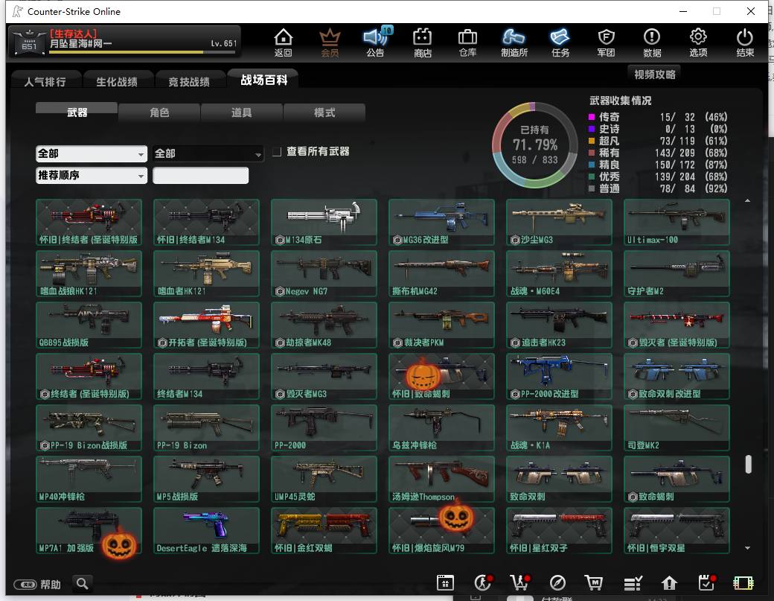Image resolution: width=774 pixels, height=601 pixels.
Task: Click the weapon search input field
Action: [200, 175]
